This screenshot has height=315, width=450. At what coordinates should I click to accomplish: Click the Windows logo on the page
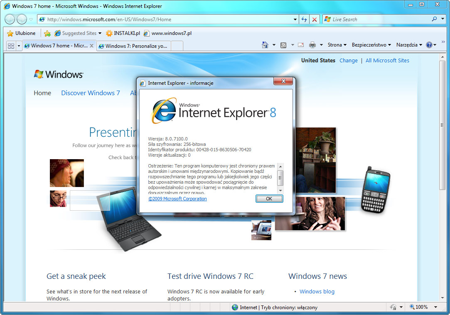[59, 74]
